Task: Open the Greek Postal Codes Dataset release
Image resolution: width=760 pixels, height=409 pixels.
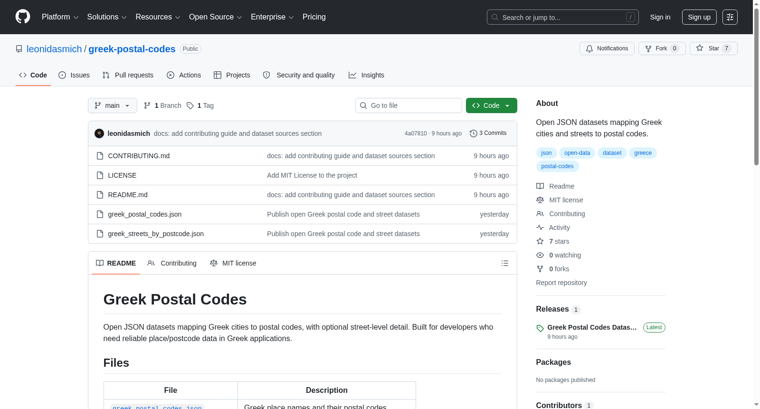Action: 592,327
